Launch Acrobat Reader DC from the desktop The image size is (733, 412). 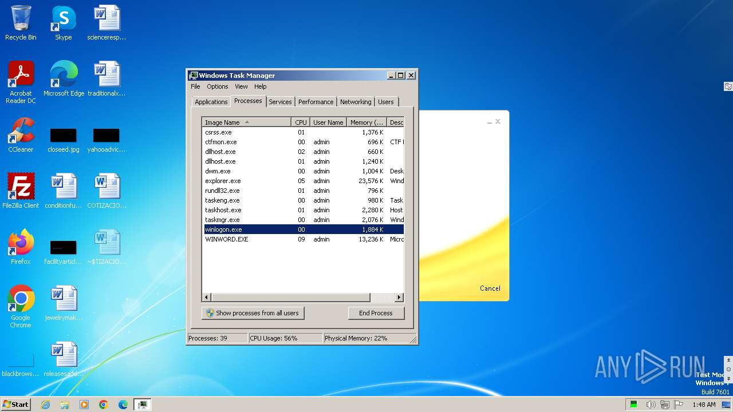click(x=21, y=82)
